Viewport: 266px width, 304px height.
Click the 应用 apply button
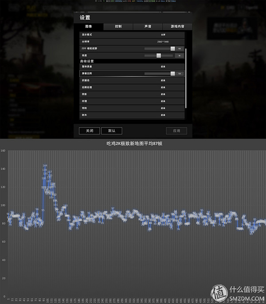point(176,131)
